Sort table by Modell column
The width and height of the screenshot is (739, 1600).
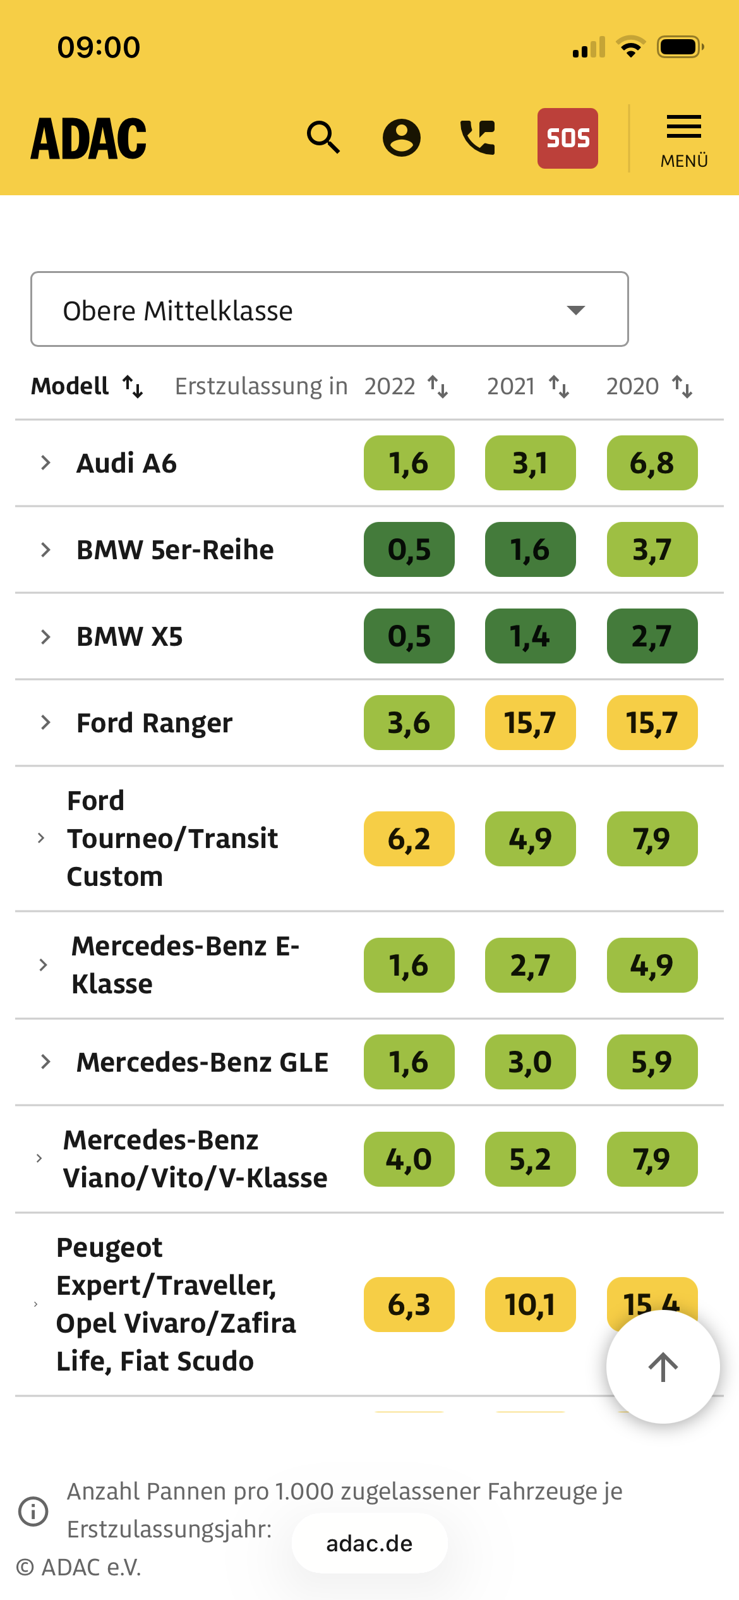pos(133,386)
